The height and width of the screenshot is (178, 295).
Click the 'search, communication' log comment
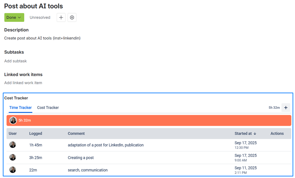(87, 170)
